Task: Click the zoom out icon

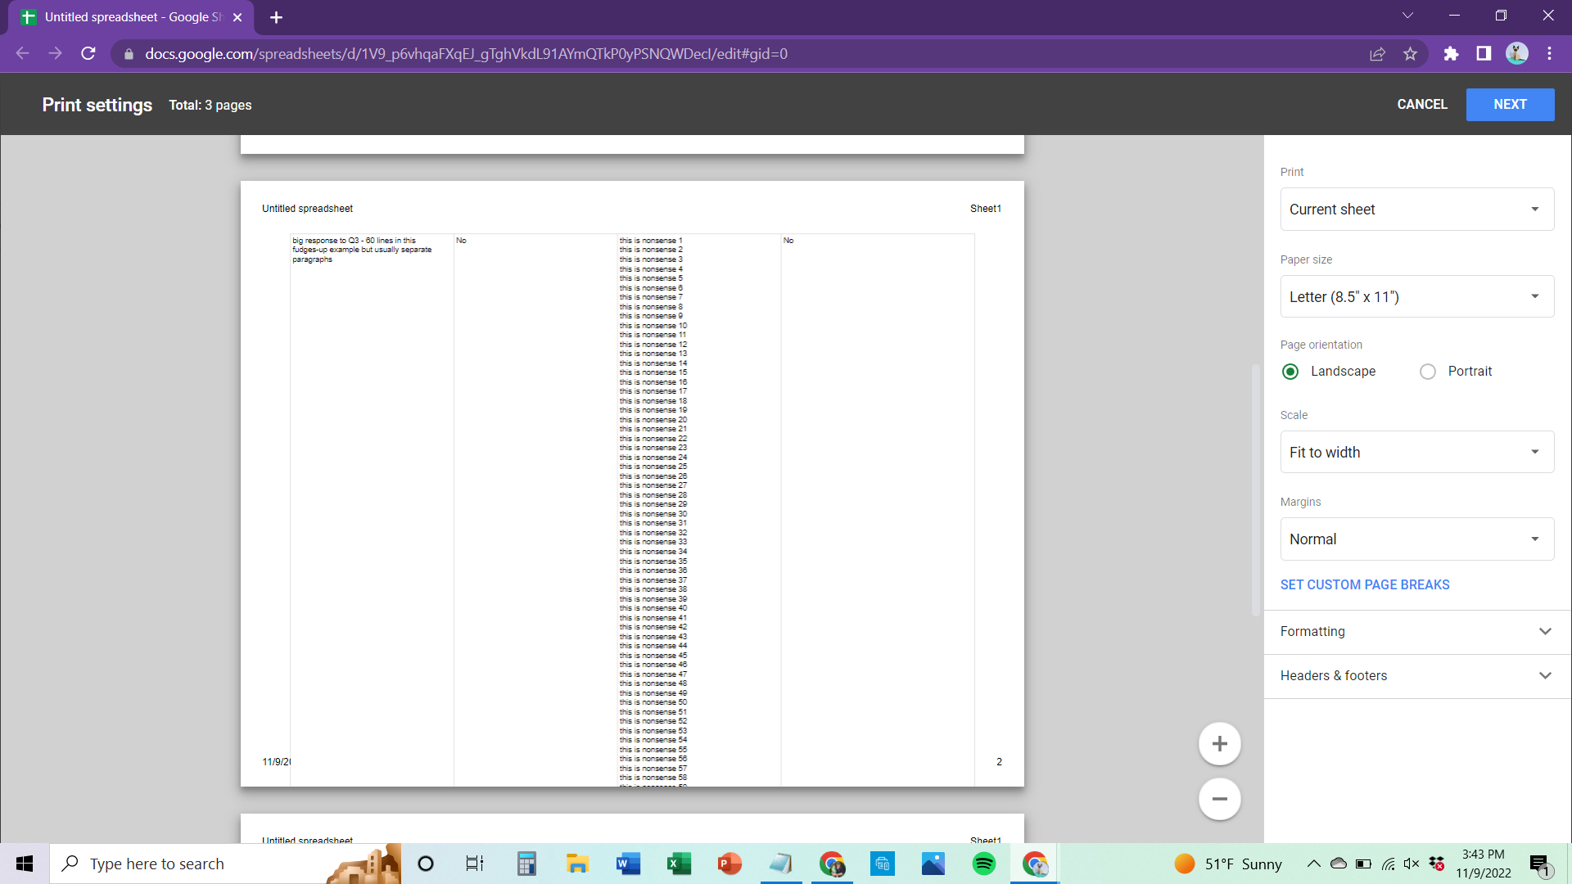Action: point(1219,799)
